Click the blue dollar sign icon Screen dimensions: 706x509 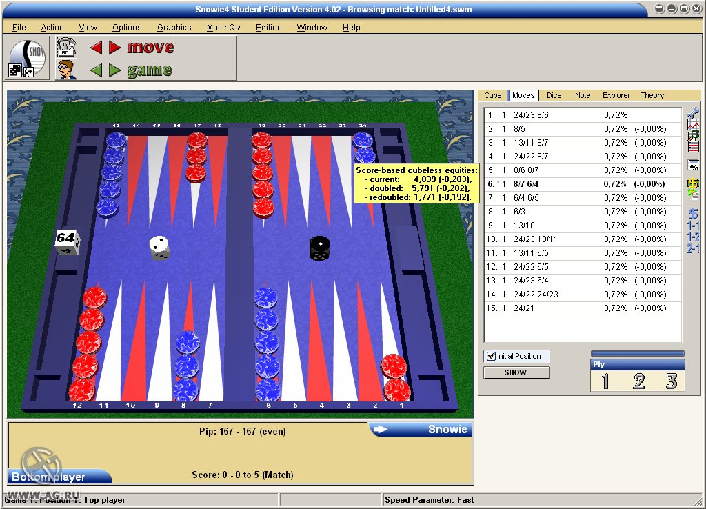coord(694,214)
